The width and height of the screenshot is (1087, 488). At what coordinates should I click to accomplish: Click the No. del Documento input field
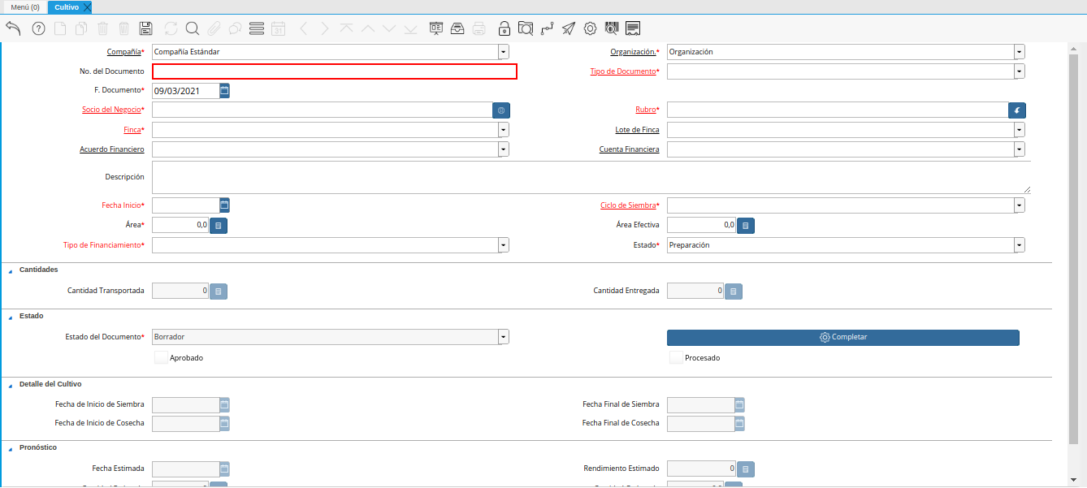[x=334, y=71]
